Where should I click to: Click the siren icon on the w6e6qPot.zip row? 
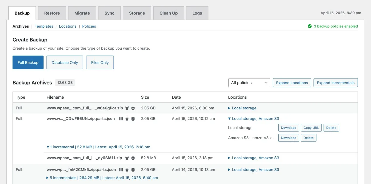coord(127,108)
